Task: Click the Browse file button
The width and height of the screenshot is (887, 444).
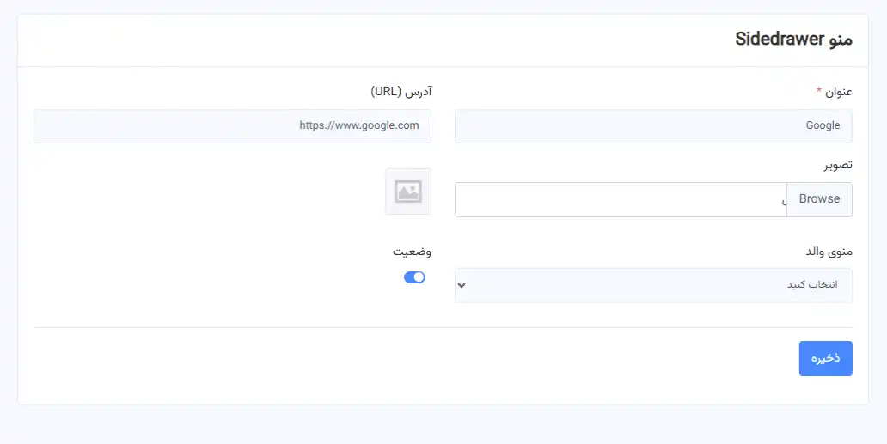Action: 819,199
